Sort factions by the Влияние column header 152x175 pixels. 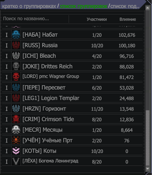click(x=128, y=19)
